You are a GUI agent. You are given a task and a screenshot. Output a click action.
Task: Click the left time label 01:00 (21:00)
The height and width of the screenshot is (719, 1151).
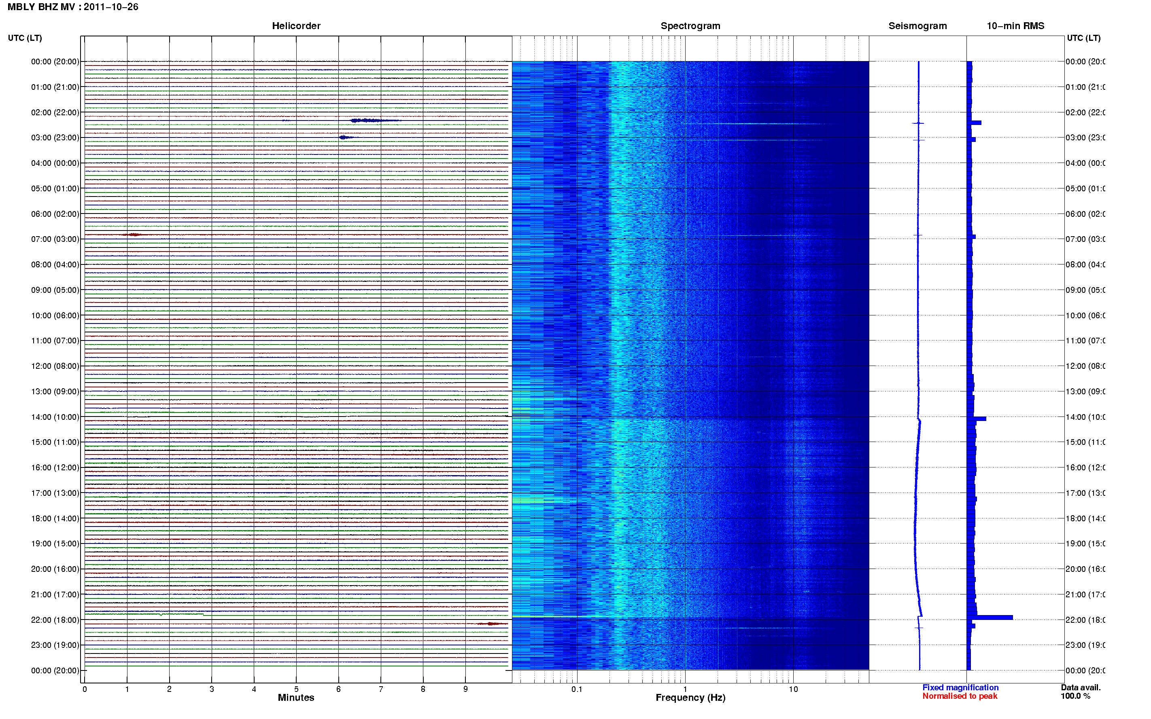point(55,87)
